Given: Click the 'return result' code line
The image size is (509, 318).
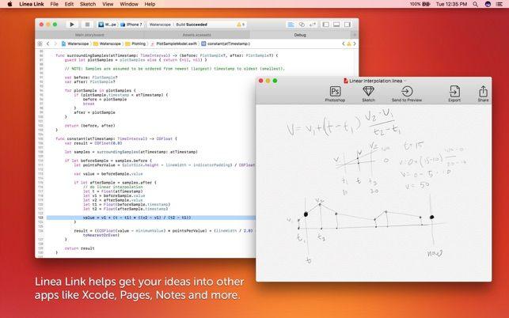Looking at the screenshot, I should (x=79, y=248).
